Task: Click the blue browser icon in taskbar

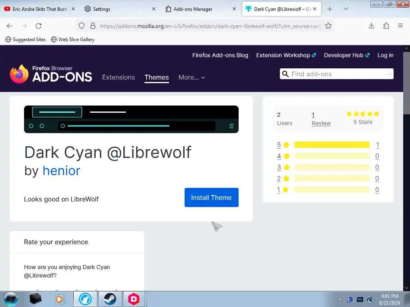Action: (x=85, y=299)
